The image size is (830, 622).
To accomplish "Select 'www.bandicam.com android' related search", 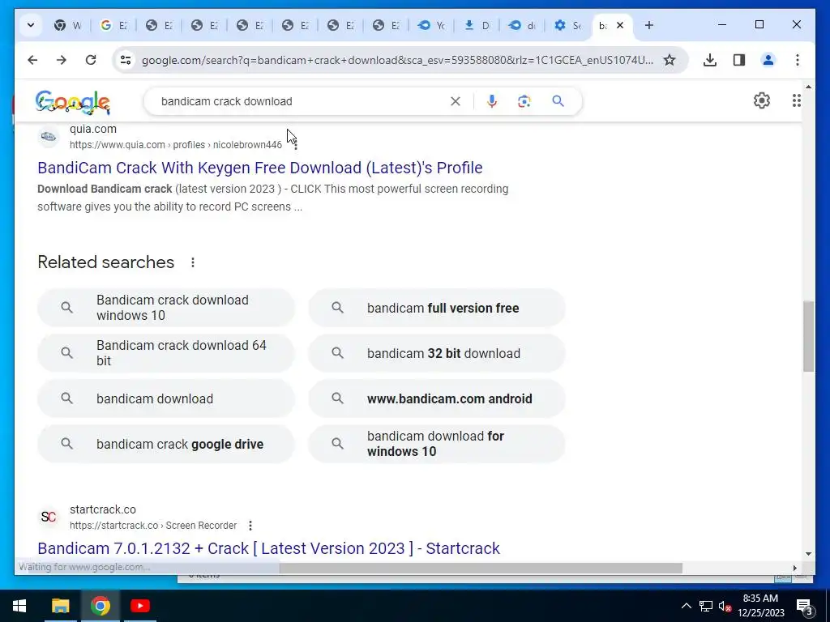I will click(437, 398).
